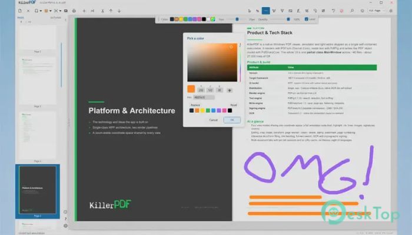Collapse sidebar with arrow next to Outlines
Viewport: 412px width, 235px height.
click(65, 20)
